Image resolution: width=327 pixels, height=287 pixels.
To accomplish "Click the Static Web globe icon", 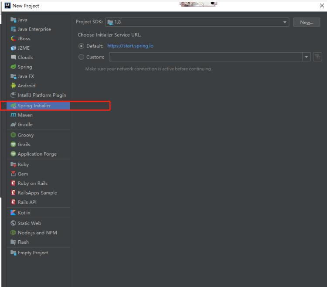I will pos(14,223).
